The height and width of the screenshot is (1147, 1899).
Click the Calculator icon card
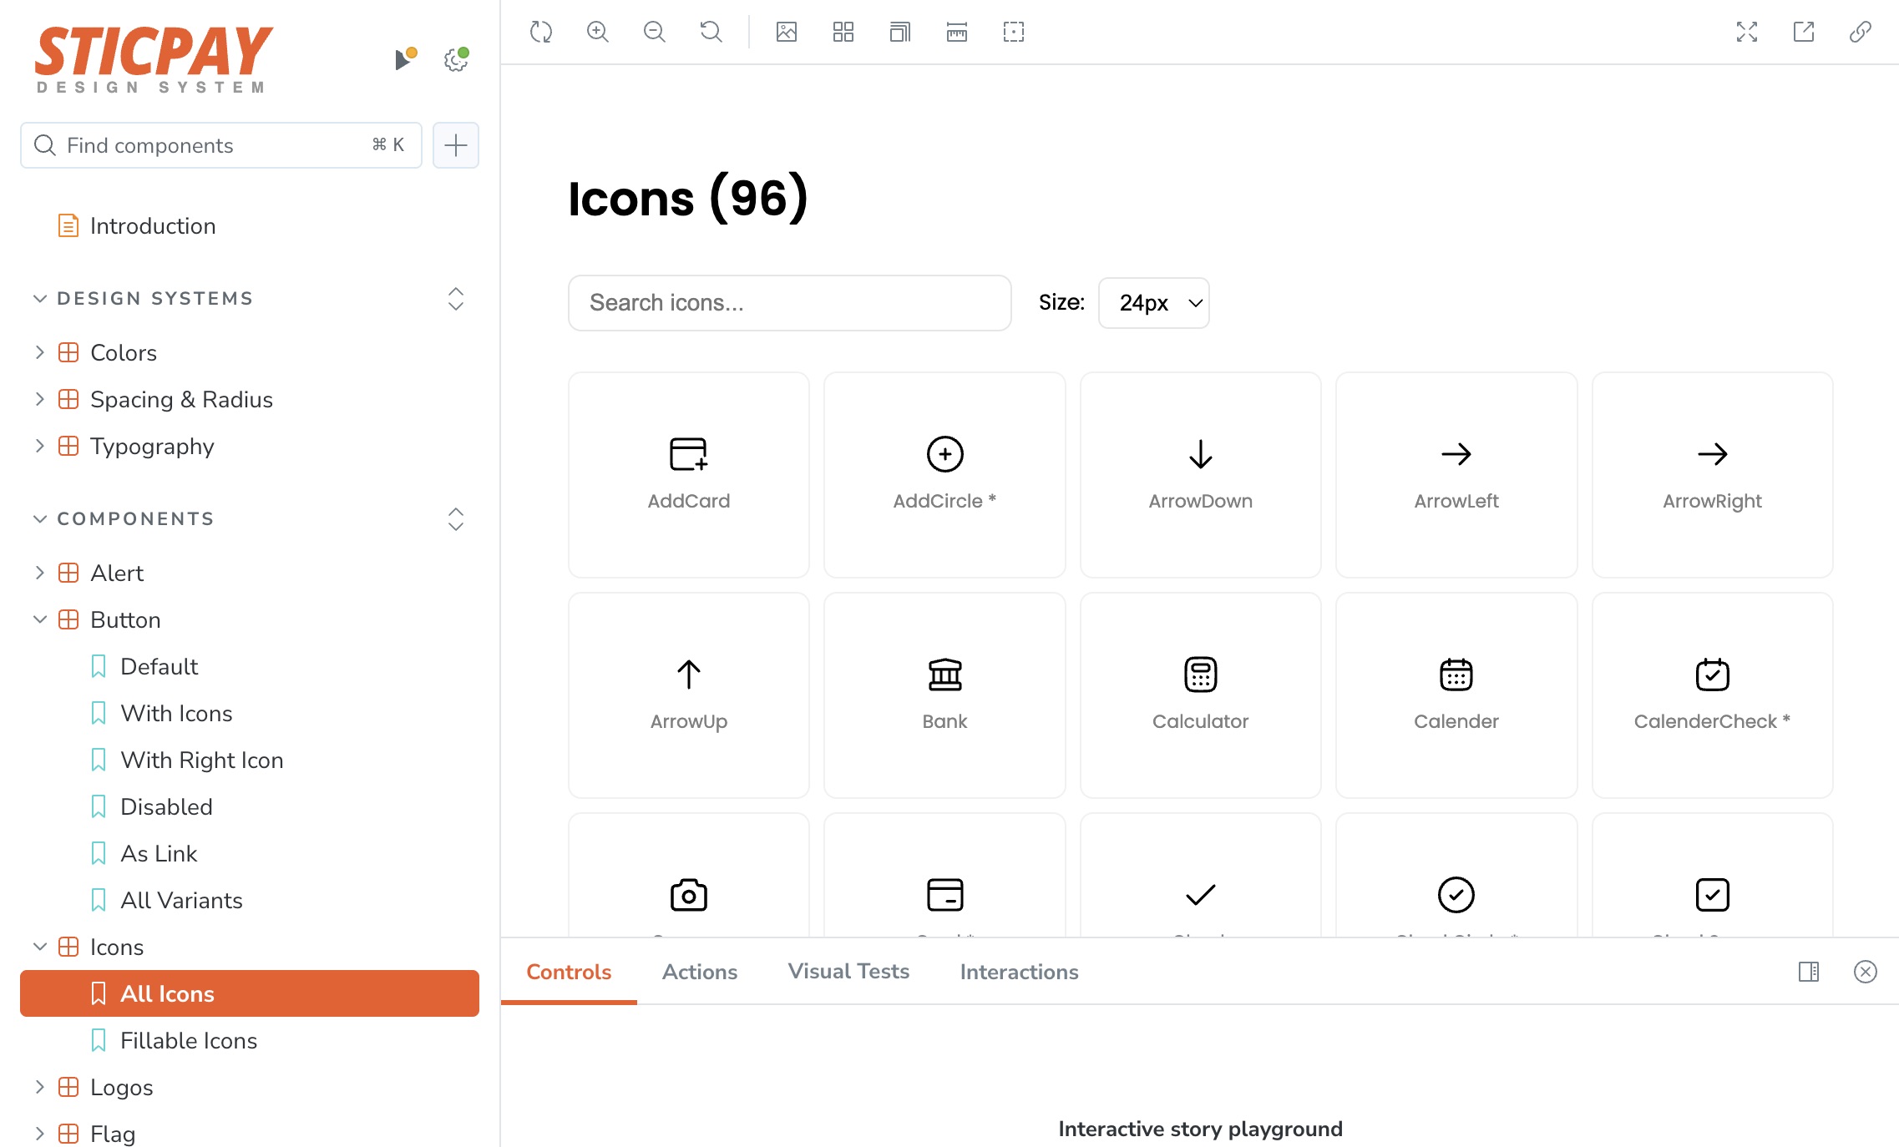point(1200,695)
